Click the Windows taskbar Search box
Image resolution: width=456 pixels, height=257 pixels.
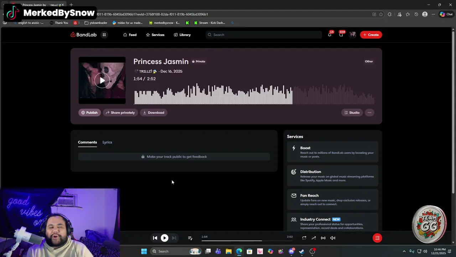coord(176,251)
